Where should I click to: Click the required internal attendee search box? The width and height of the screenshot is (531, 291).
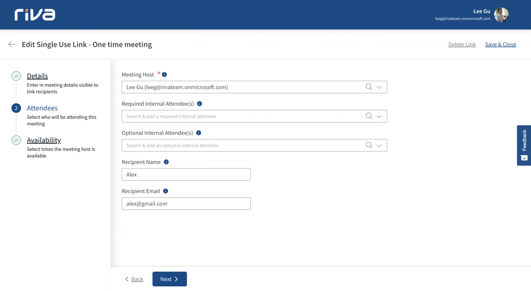[254, 116]
